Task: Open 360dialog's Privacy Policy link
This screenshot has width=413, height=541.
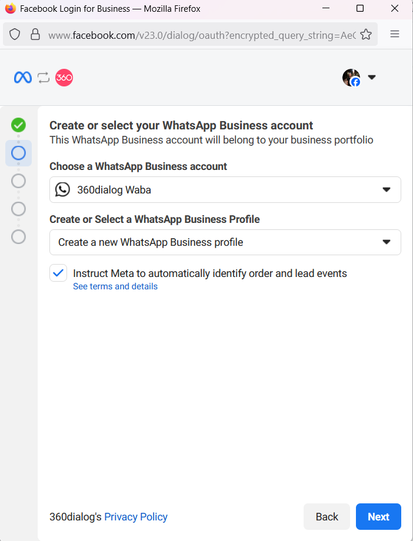Action: pos(136,517)
